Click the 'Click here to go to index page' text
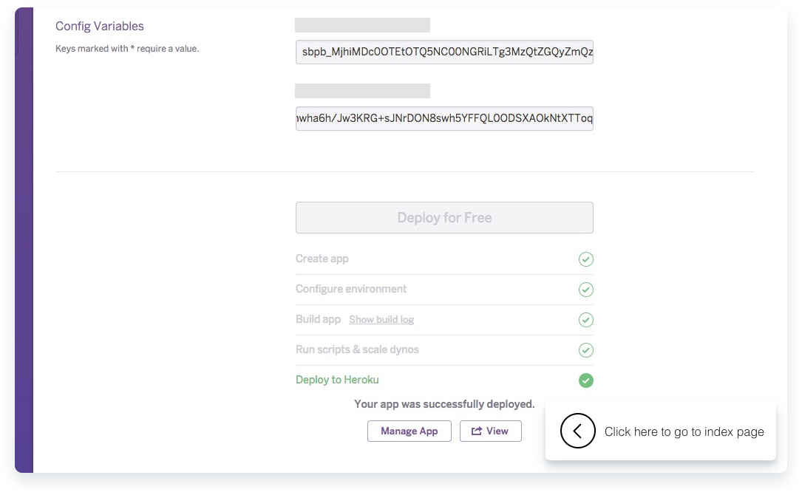The image size is (802, 495). [x=684, y=431]
